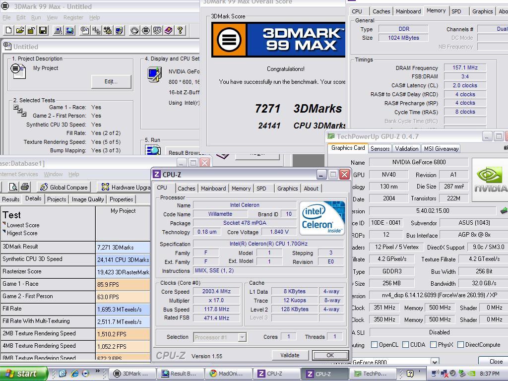This screenshot has width=508, height=381.
Task: Switch to Graphics tab in background CPU-Z window
Action: click(482, 11)
